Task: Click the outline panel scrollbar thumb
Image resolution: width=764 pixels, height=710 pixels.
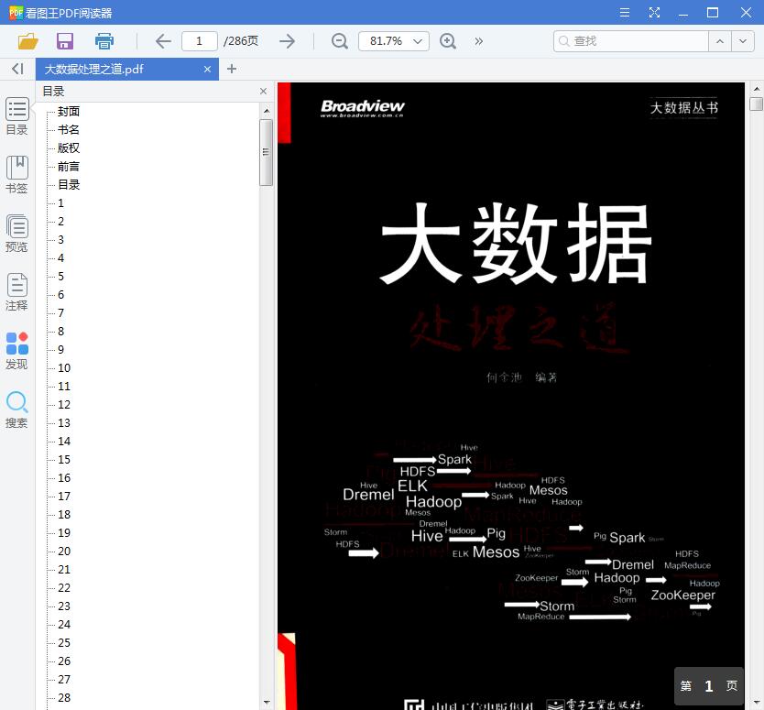Action: coord(266,152)
